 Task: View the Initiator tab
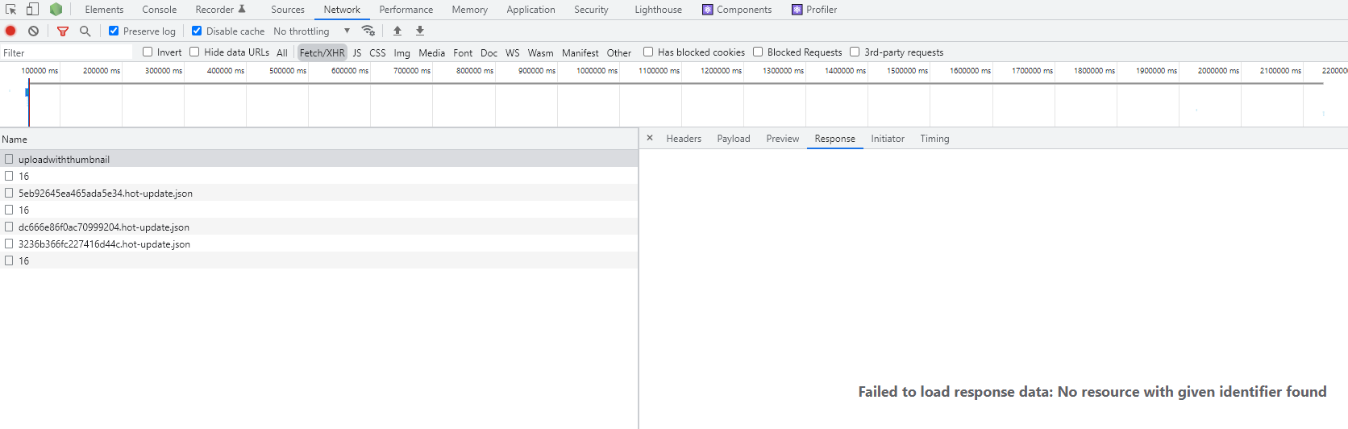coord(888,139)
